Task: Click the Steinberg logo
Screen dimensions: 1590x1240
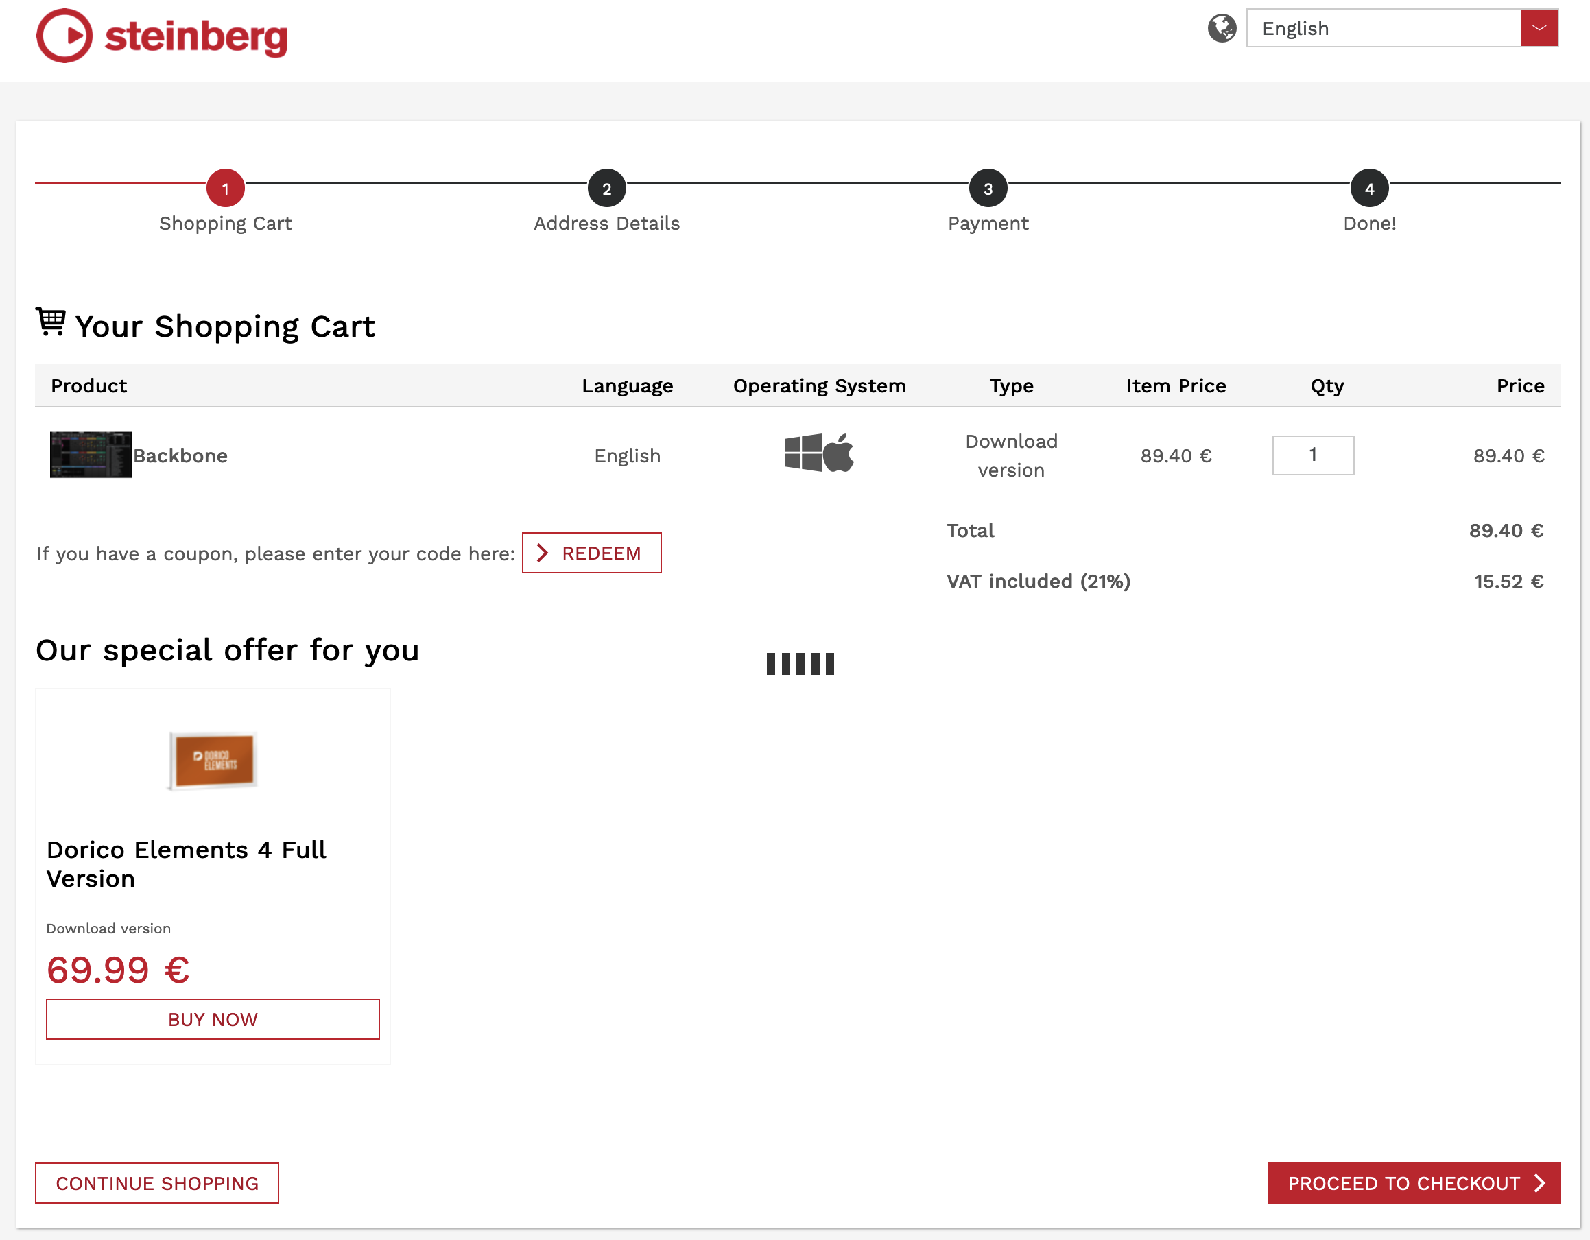Action: click(162, 36)
